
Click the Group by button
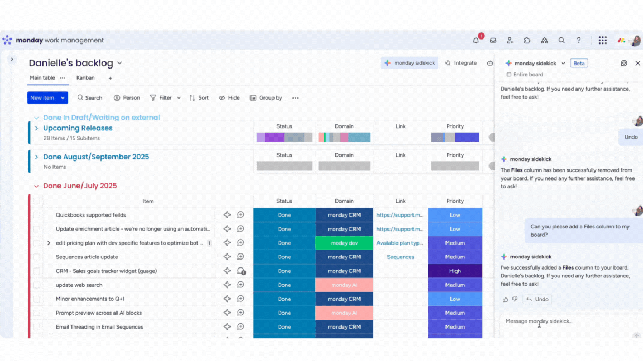coord(266,98)
